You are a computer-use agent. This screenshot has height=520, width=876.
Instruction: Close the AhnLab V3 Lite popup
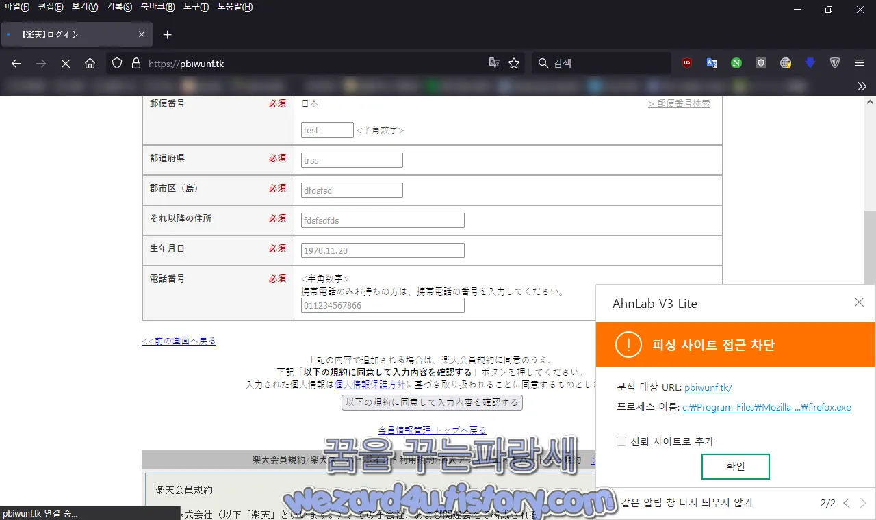coord(860,302)
